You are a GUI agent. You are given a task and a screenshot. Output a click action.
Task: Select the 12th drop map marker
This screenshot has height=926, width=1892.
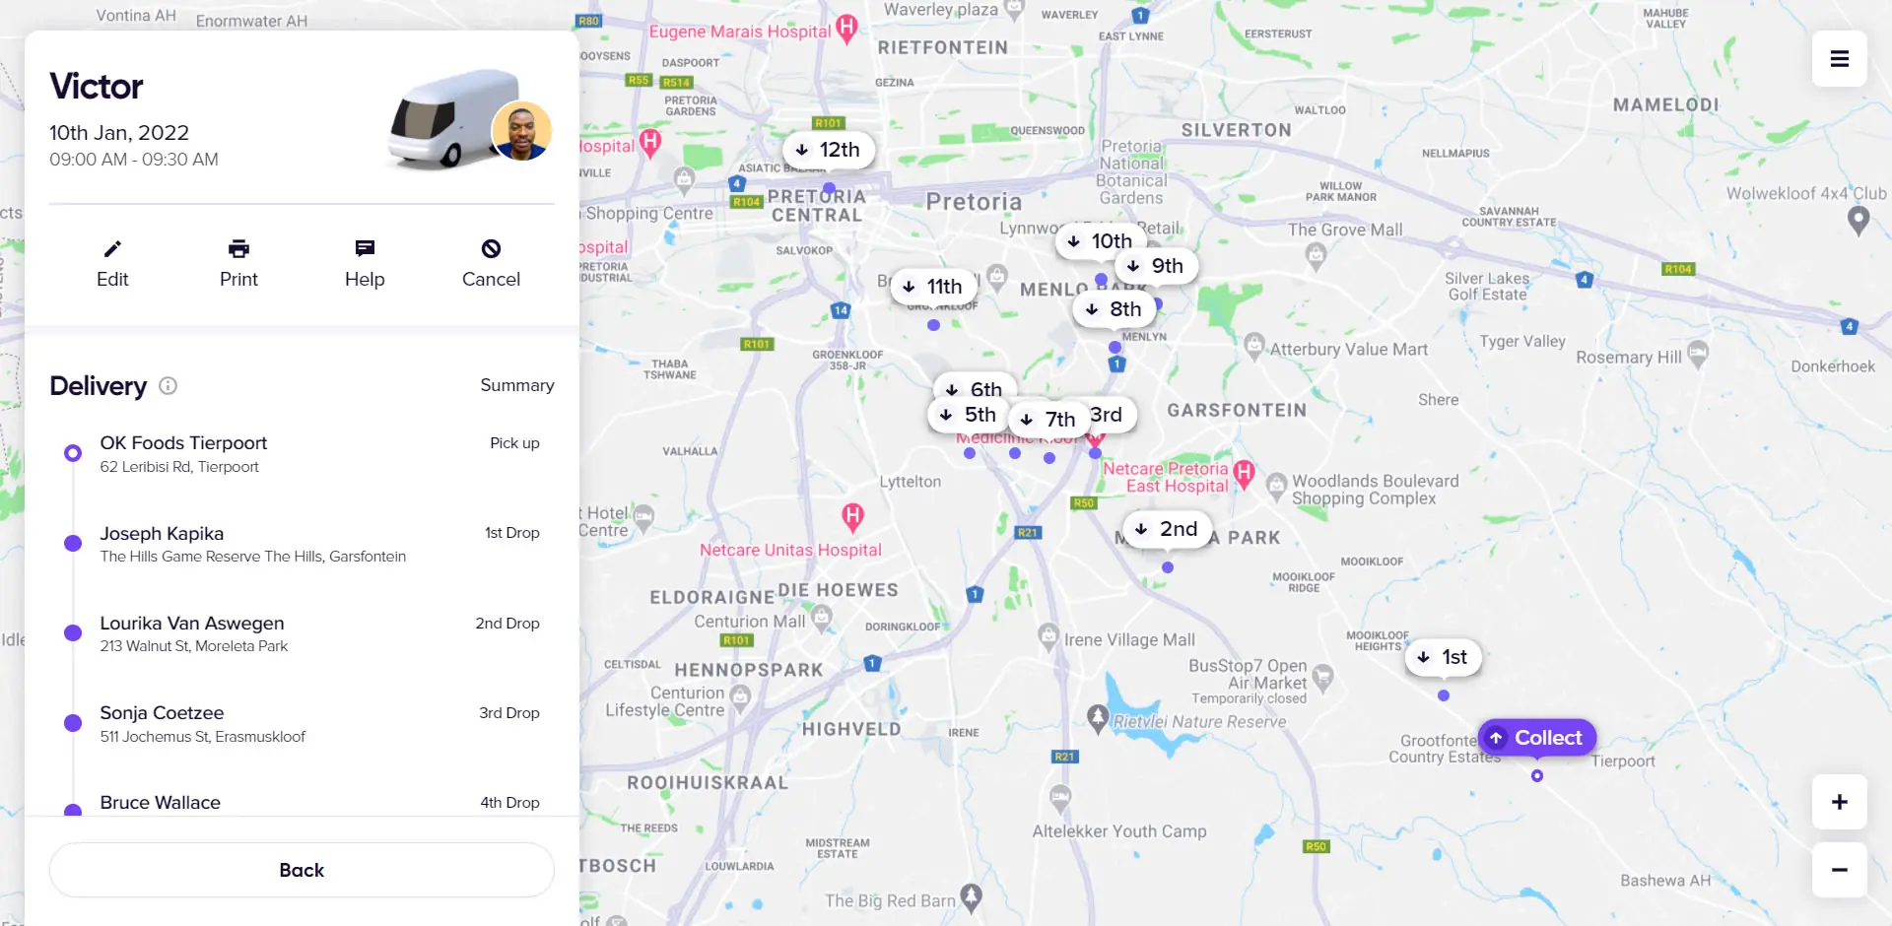click(x=828, y=150)
